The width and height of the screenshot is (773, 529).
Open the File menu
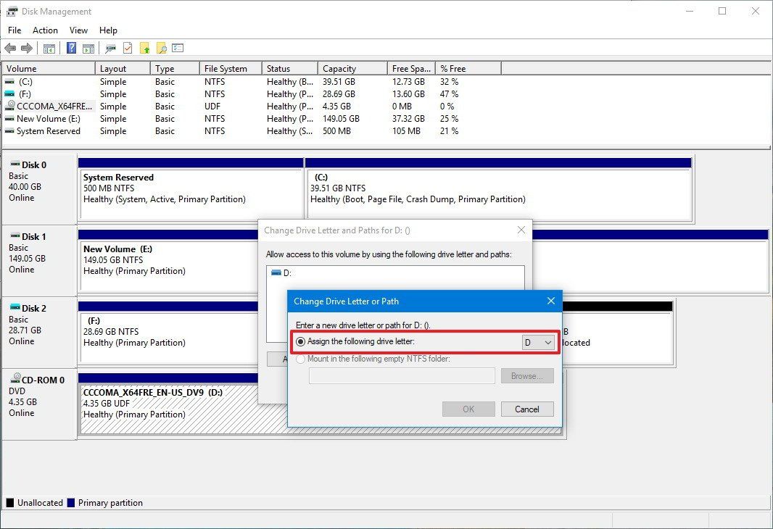coord(14,30)
